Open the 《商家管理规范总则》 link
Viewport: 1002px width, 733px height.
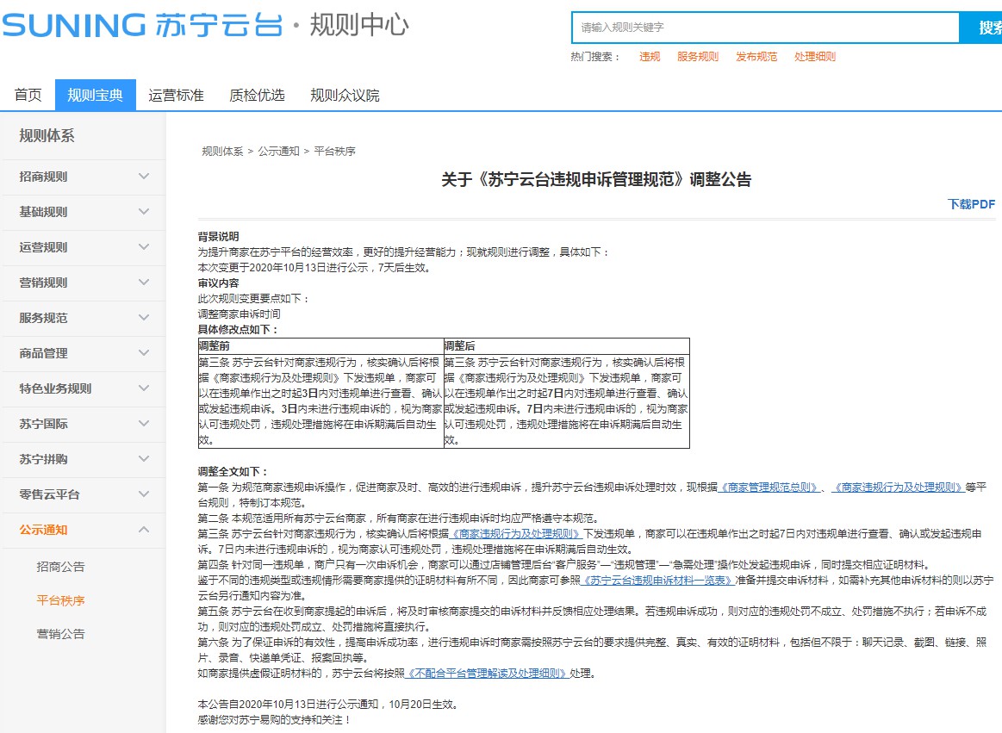[x=769, y=488]
